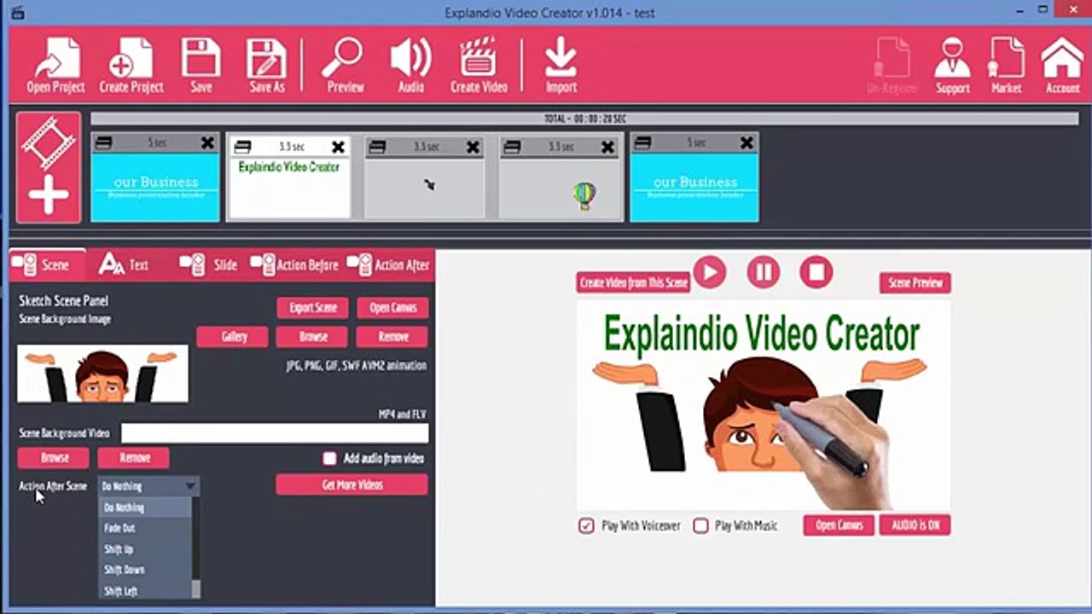
Task: Collapse the Action After Scene dropdown
Action: point(190,487)
